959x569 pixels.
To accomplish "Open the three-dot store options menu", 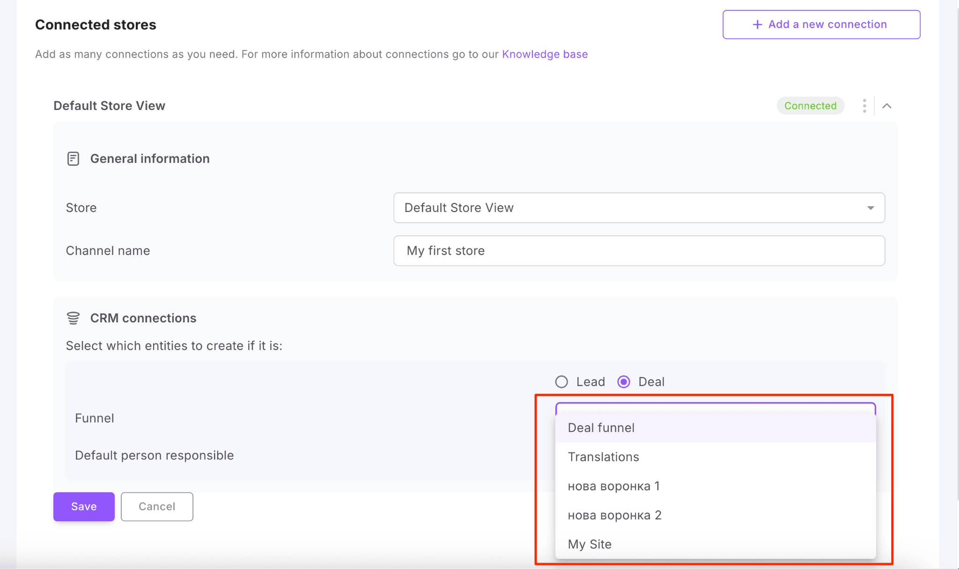I will [864, 106].
